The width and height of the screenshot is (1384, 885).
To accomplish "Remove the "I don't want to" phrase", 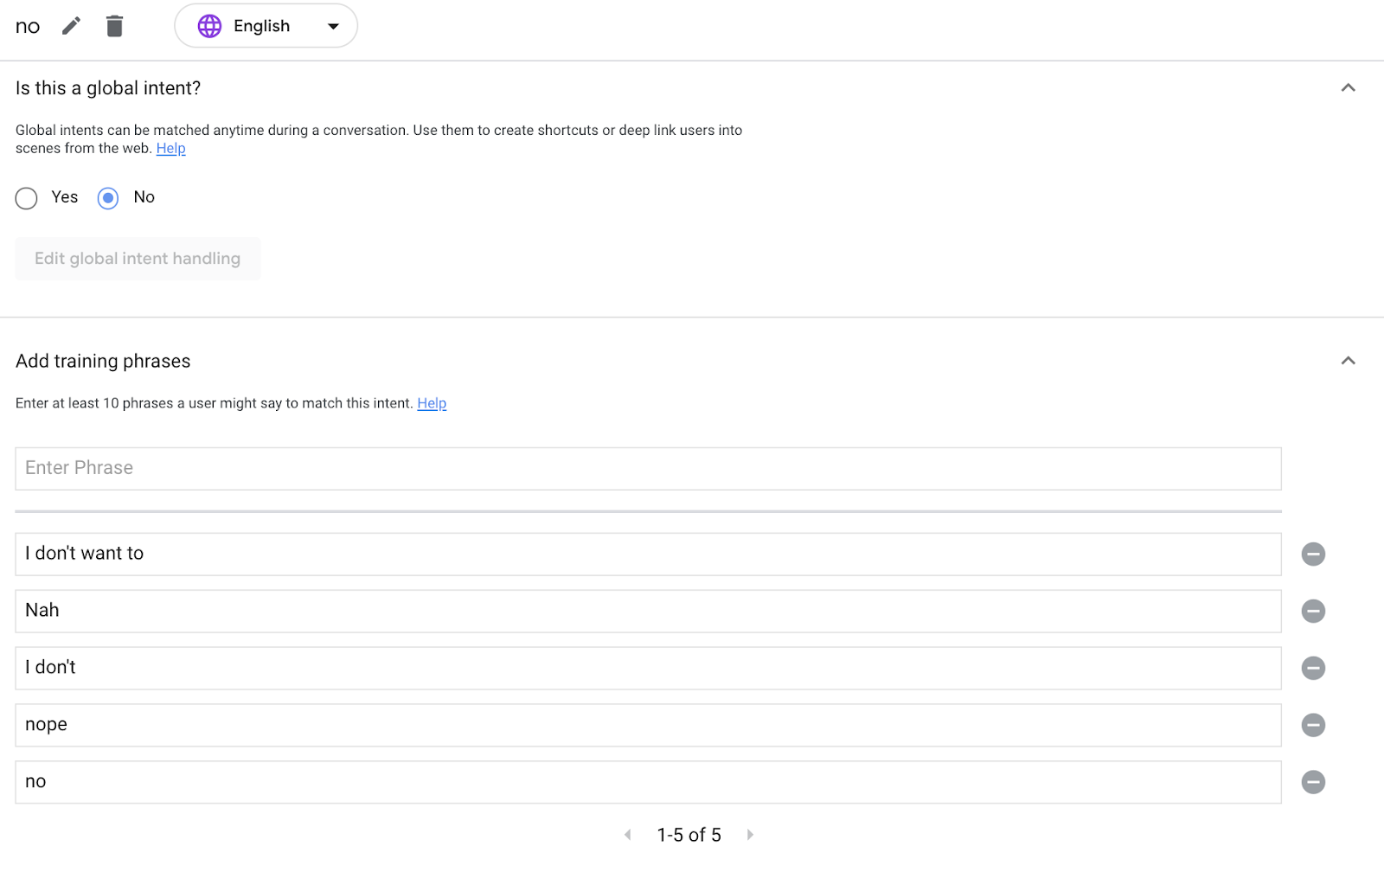I will tap(1312, 554).
